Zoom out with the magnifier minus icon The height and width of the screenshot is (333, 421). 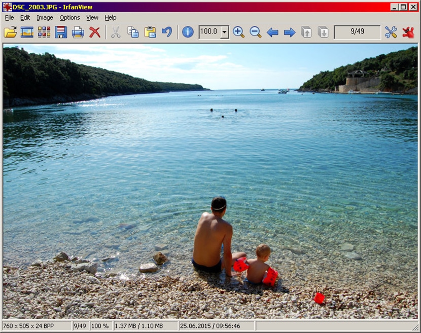pyautogui.click(x=256, y=32)
